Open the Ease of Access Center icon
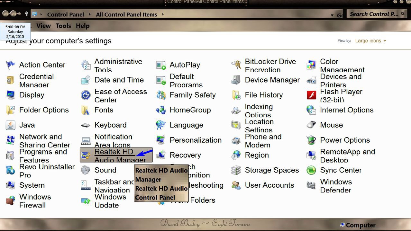411x231 pixels. point(86,95)
